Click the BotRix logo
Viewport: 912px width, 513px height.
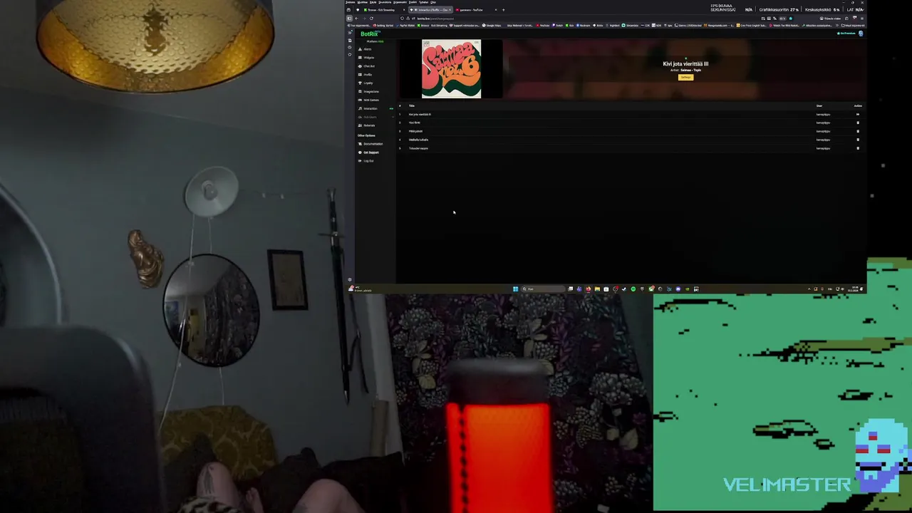(370, 33)
